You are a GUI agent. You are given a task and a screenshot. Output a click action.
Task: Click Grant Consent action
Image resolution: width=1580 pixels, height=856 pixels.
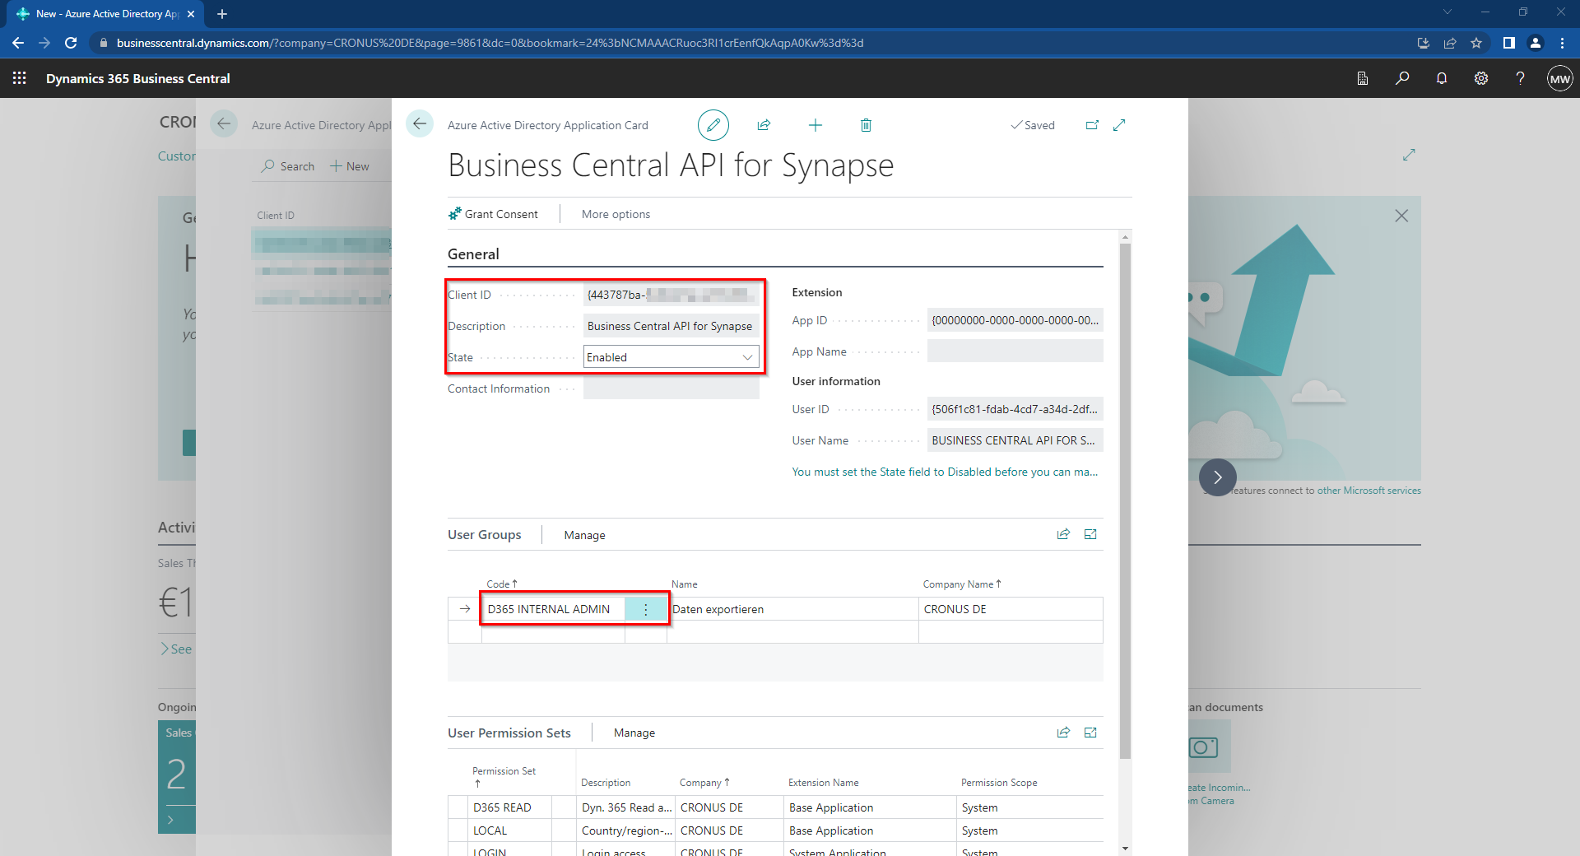click(493, 214)
